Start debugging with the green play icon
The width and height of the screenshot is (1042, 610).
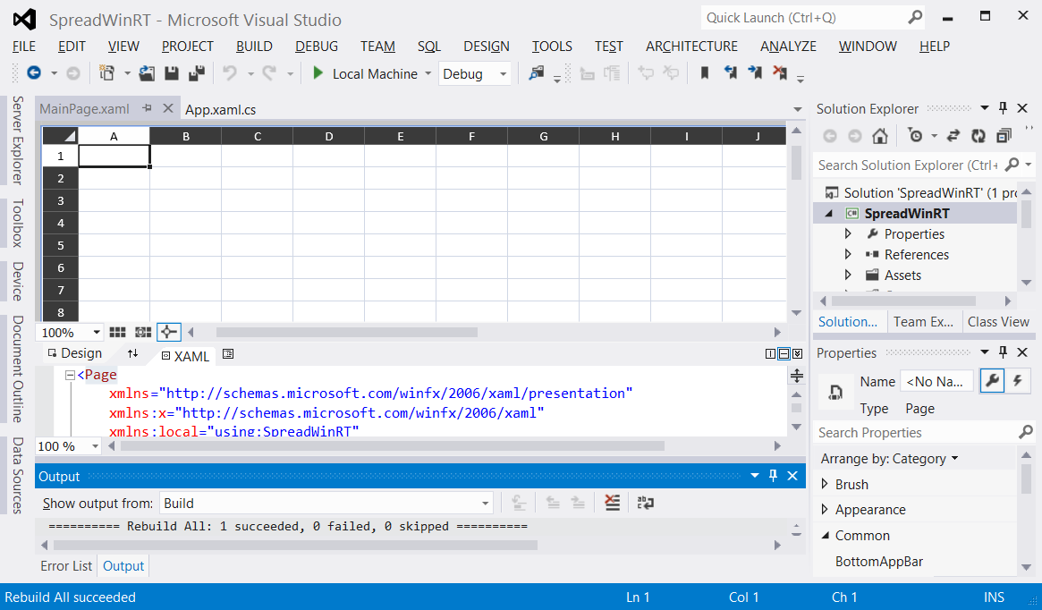click(x=318, y=73)
